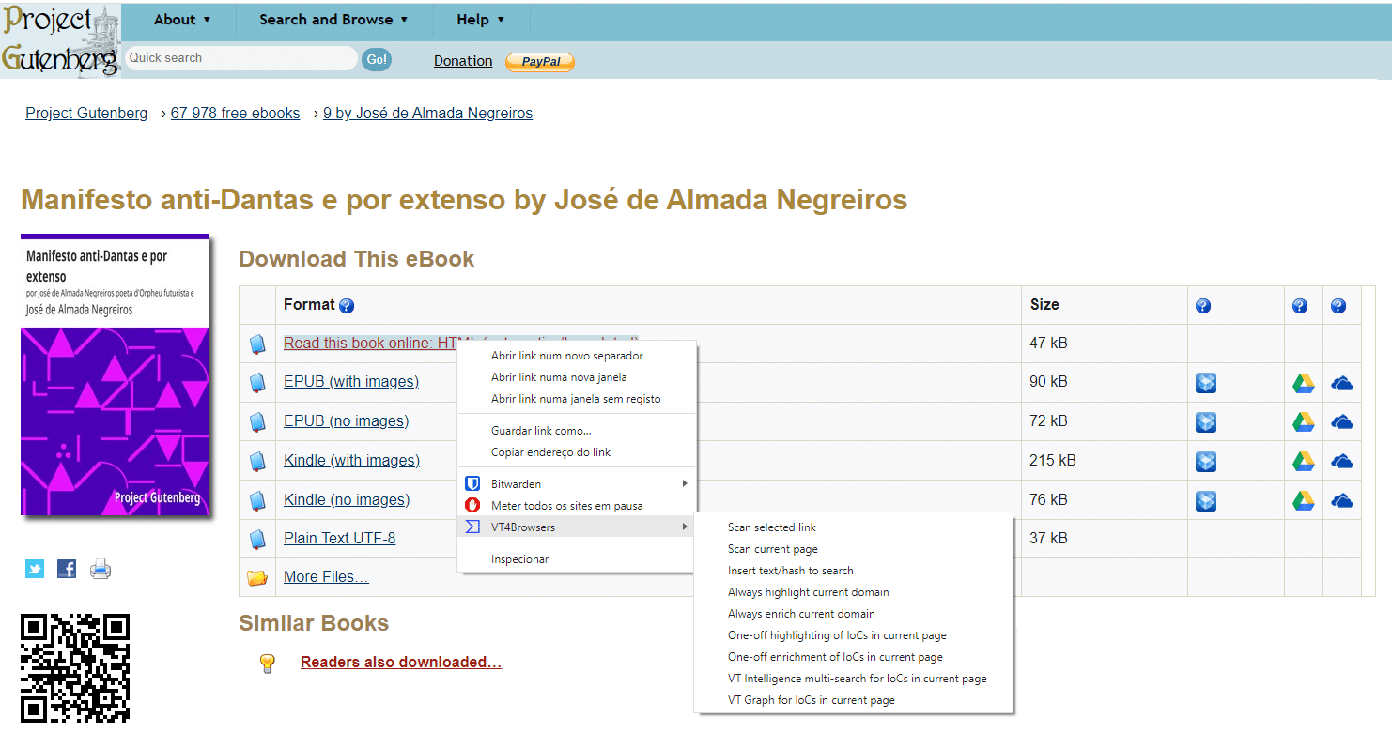Send EPUB (no images) to OneDrive
This screenshot has width=1392, height=733.
pos(1342,422)
